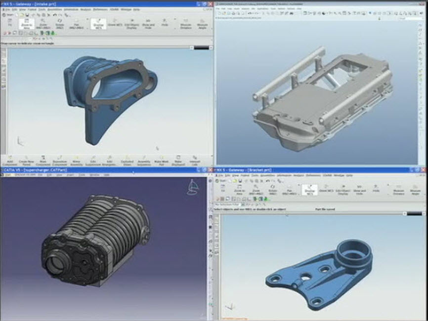
Task: Click the compass icon in CATIA viewport
Action: tap(193, 187)
